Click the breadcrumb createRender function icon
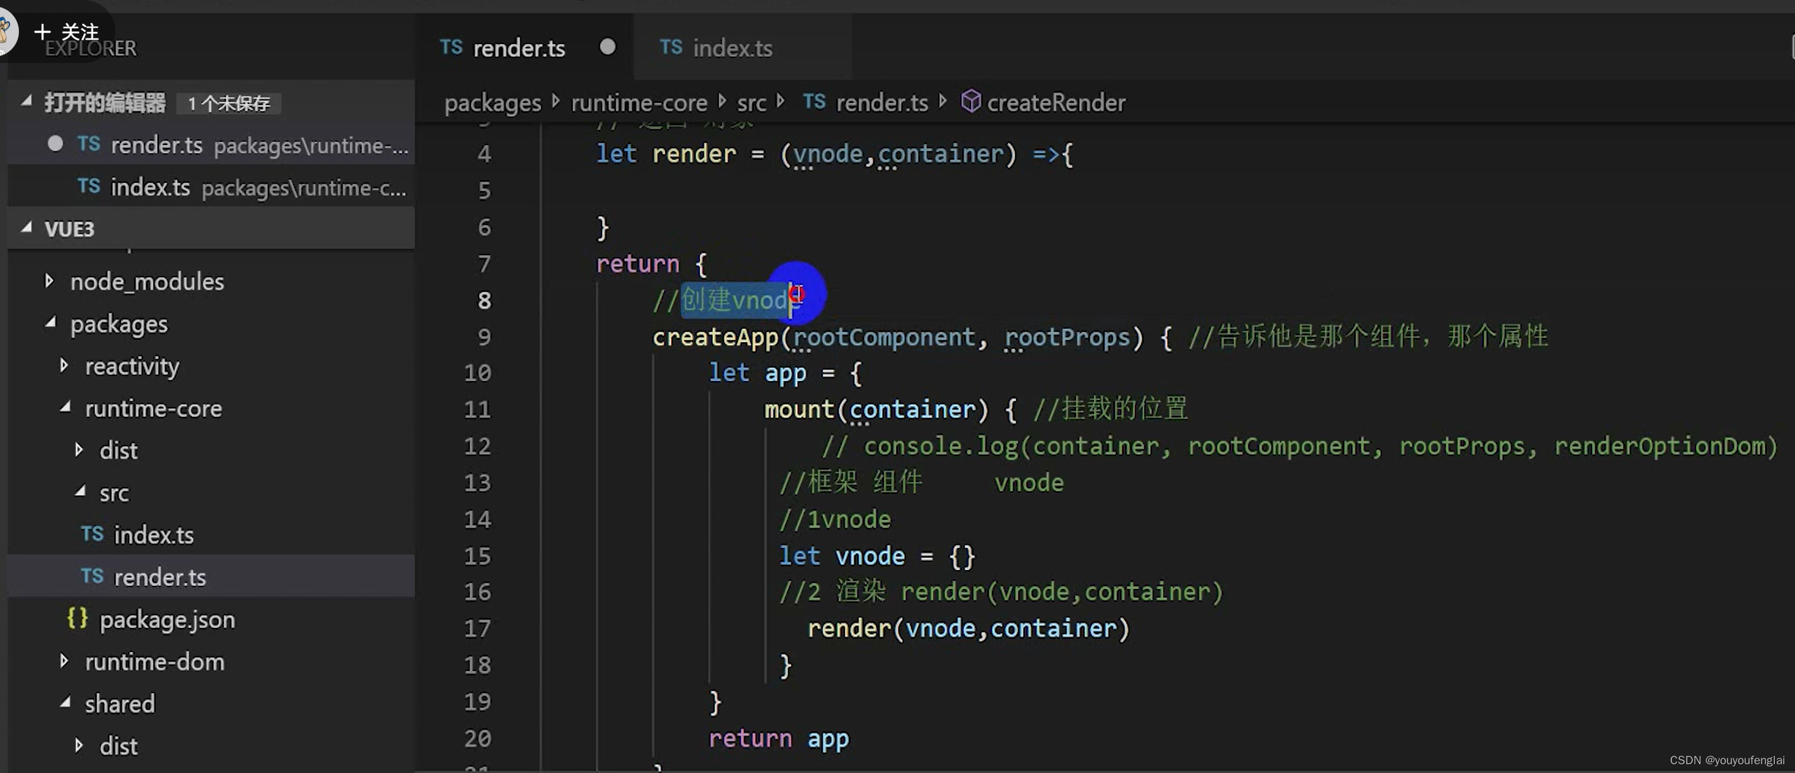1795x773 pixels. coord(970,103)
